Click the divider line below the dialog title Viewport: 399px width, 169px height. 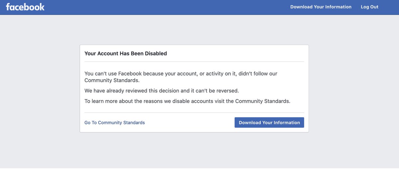coord(194,62)
